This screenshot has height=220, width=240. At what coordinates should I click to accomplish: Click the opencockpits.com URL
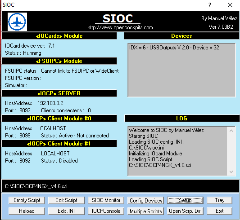120,27
